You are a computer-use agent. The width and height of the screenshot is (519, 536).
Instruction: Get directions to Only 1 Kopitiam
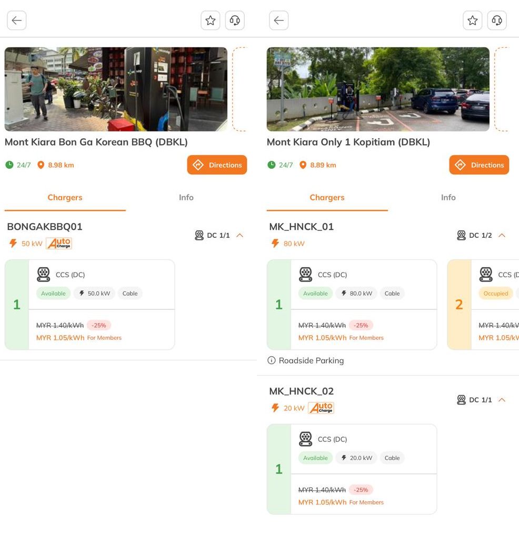(x=479, y=165)
